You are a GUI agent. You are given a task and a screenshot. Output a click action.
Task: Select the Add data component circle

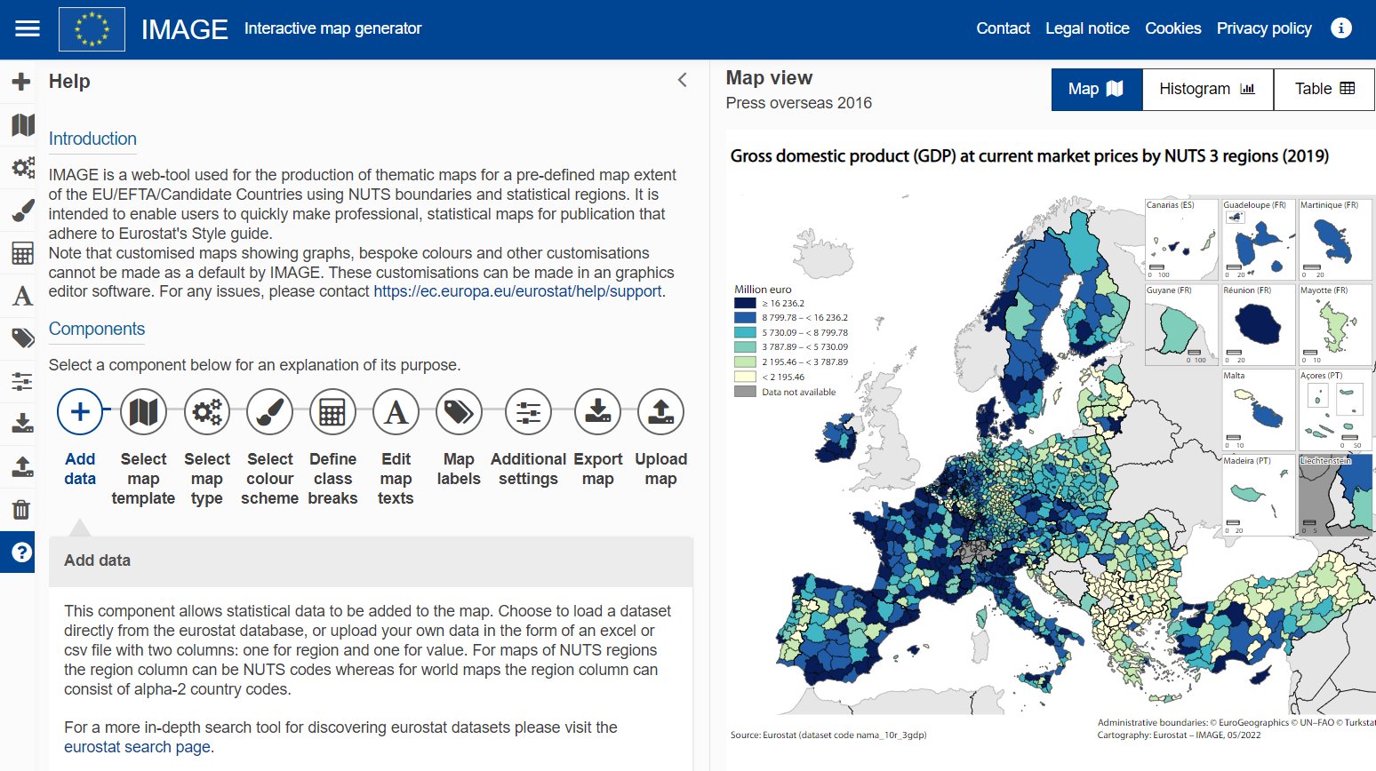tap(80, 412)
